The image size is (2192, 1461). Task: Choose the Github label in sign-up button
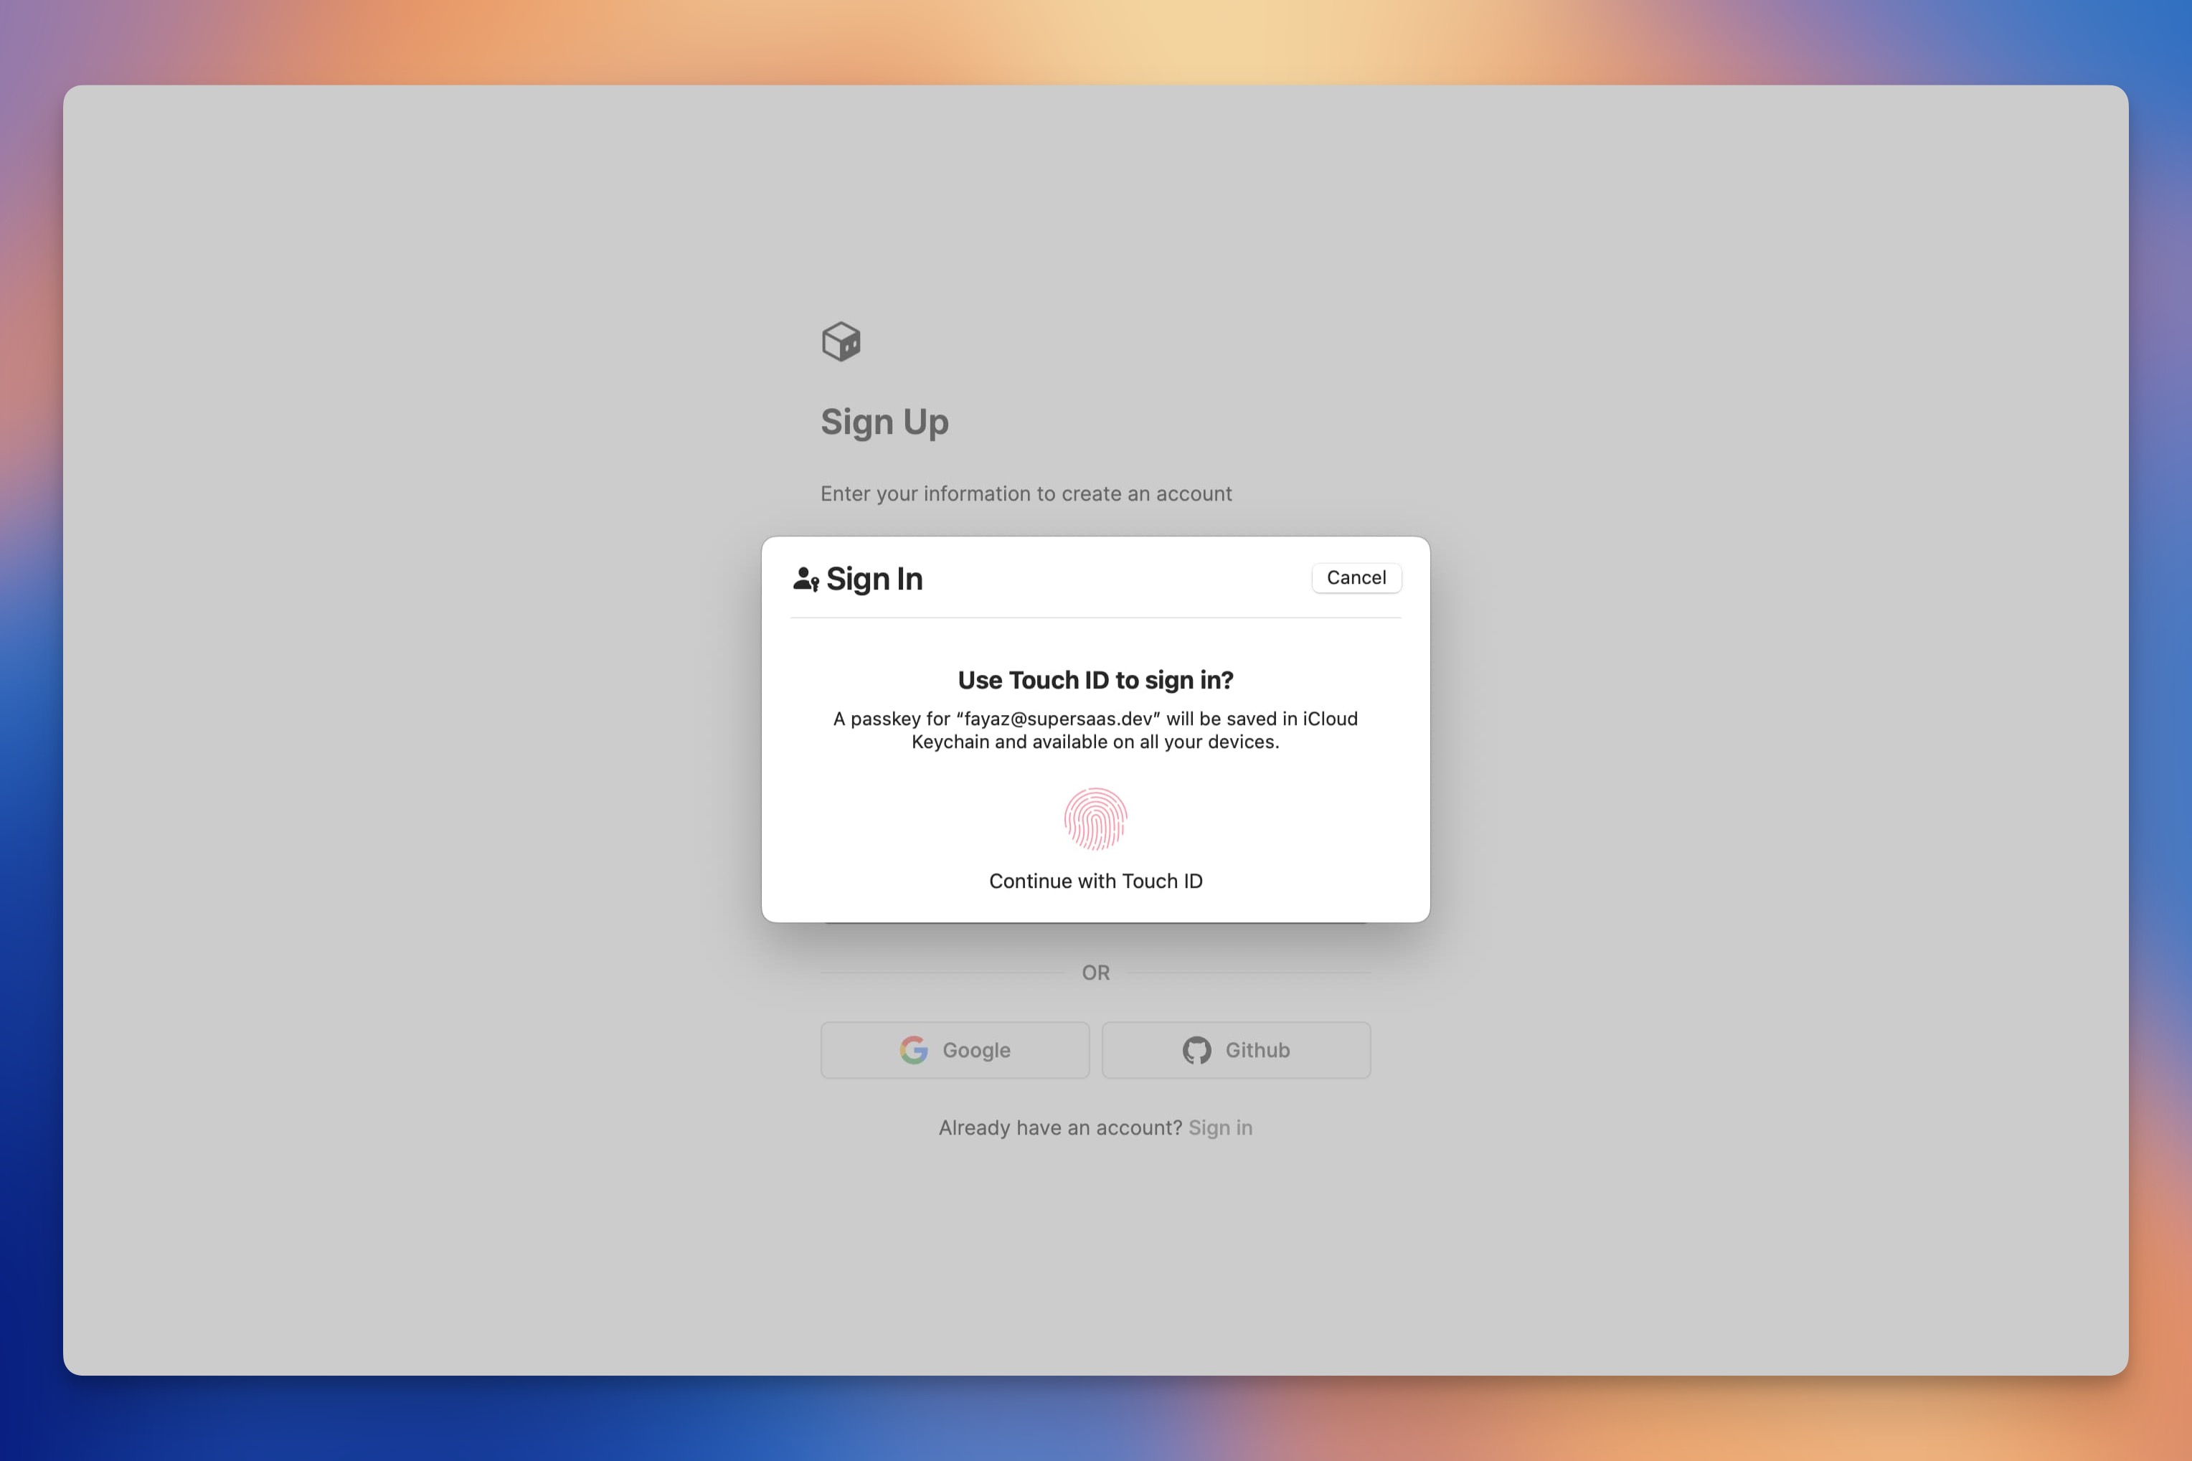click(1257, 1050)
